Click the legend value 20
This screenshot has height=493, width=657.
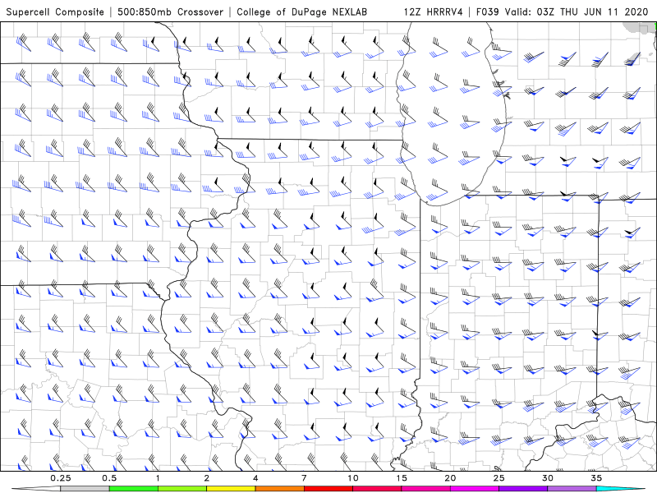450,478
